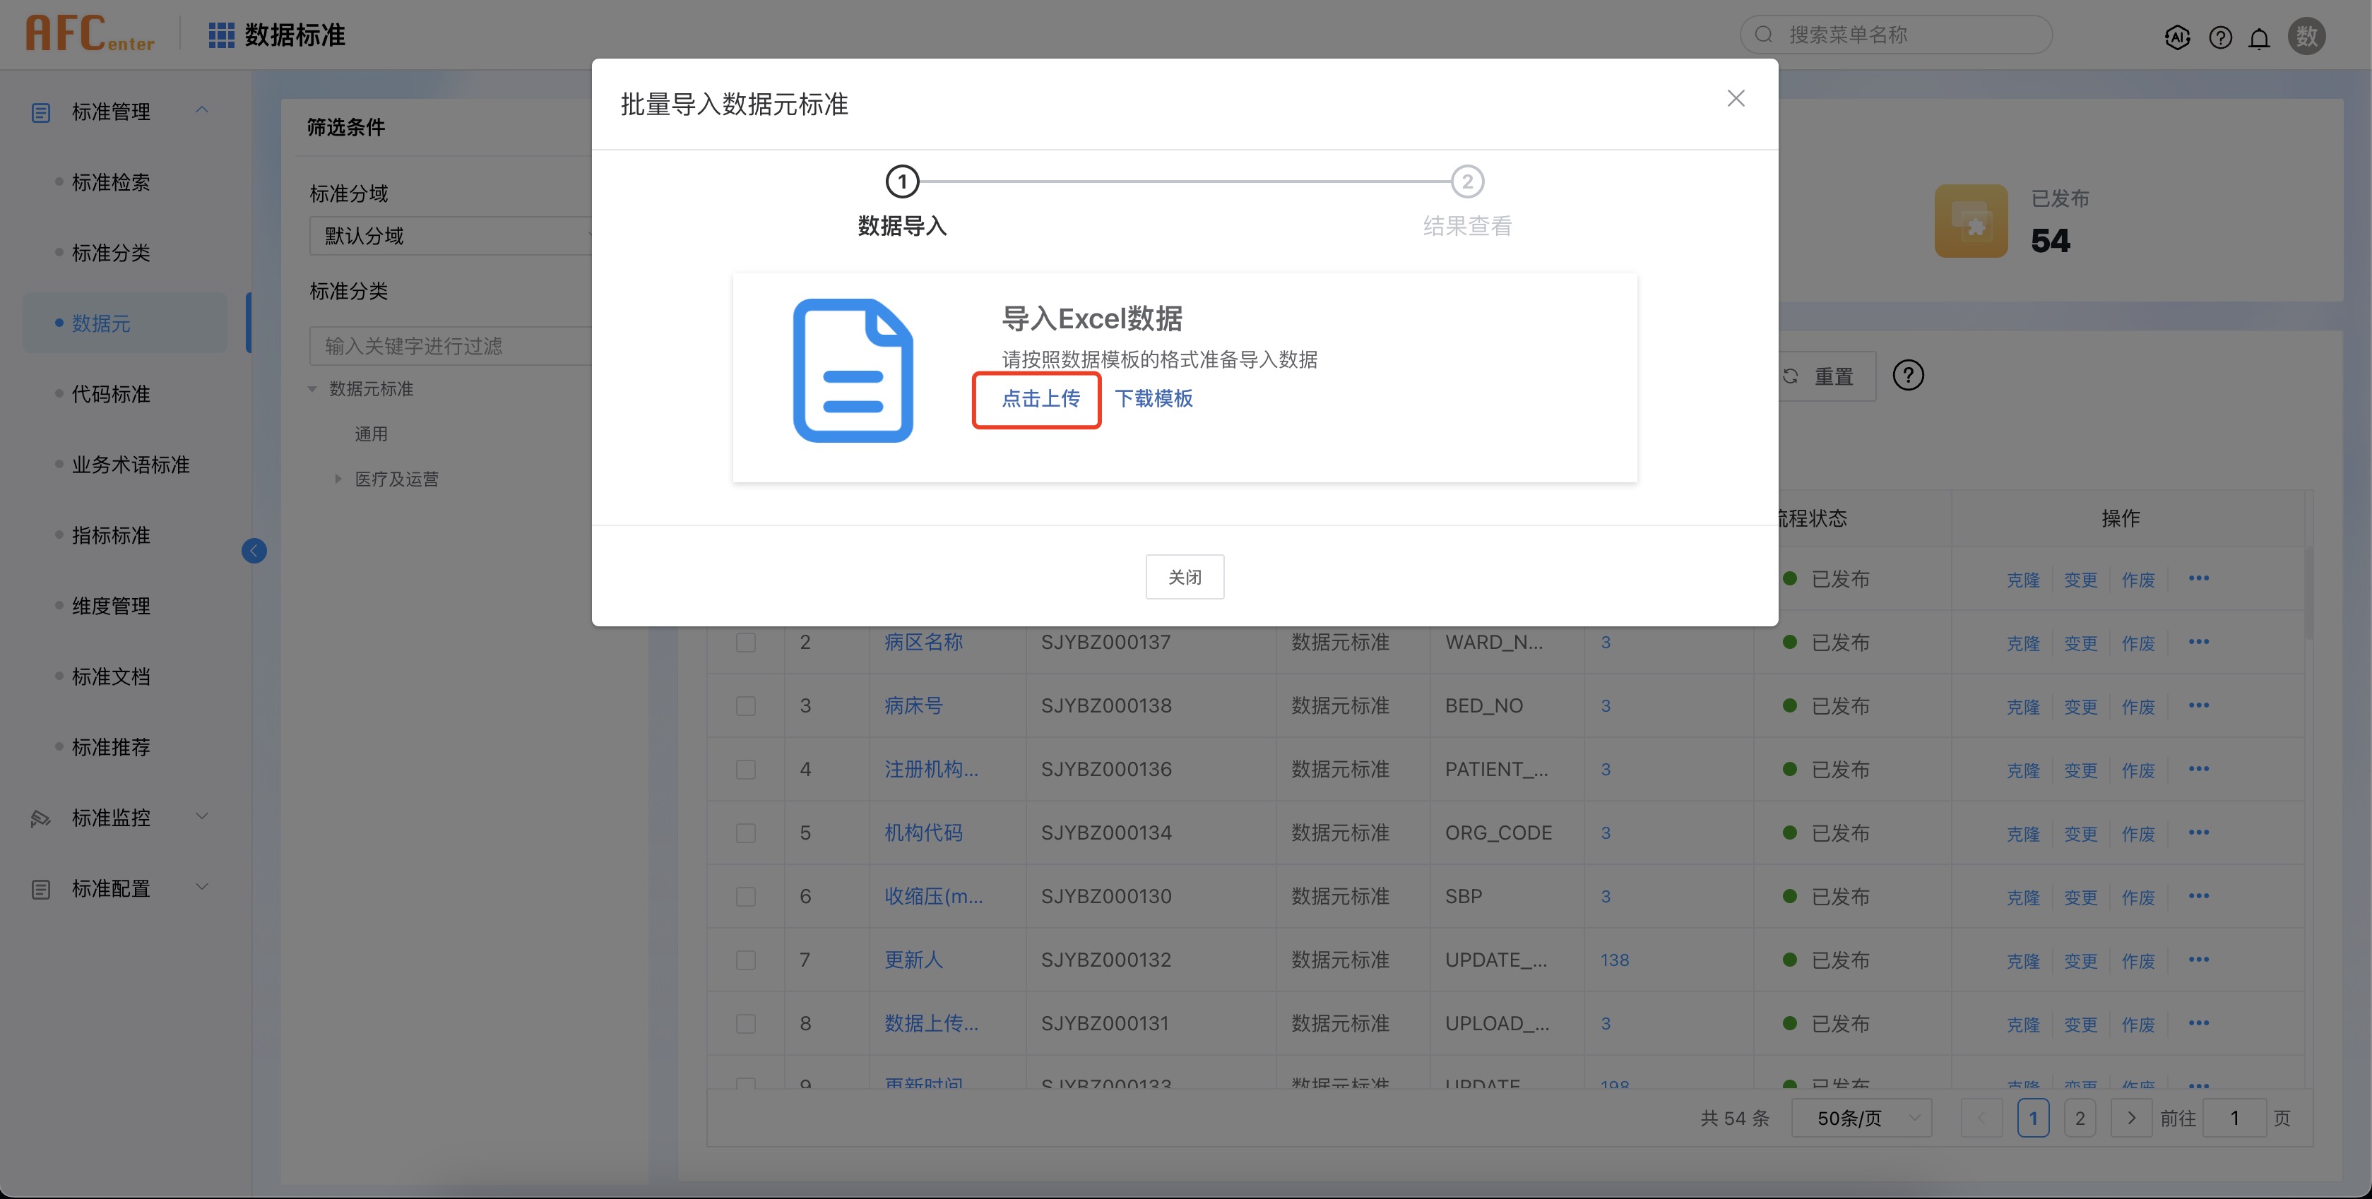The height and width of the screenshot is (1199, 2372).
Task: Open the notifications bell icon
Action: (2259, 37)
